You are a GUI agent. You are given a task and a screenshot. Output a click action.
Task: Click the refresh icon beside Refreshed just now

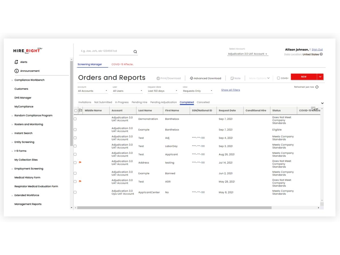(x=317, y=87)
